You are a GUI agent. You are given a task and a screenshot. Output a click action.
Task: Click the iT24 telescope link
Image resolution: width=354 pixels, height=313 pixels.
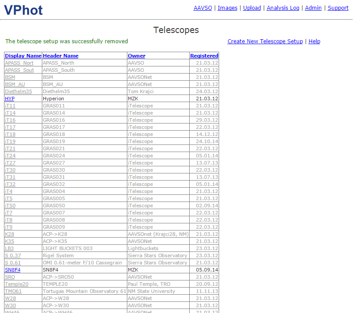coord(10,156)
